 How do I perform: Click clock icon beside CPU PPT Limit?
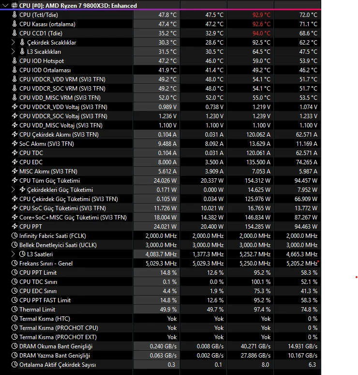click(x=15, y=273)
